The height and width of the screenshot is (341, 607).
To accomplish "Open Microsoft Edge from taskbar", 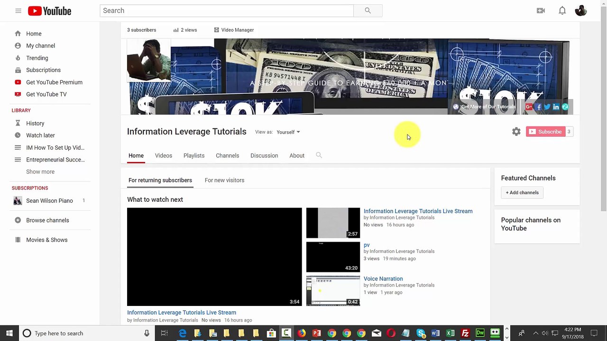I will coord(183,333).
